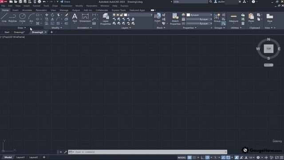Expand the Draw panel
Screen dimensions: 284x160
click(22, 28)
